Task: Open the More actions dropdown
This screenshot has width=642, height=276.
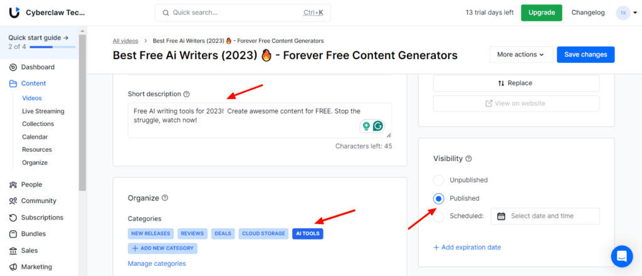Action: (521, 55)
